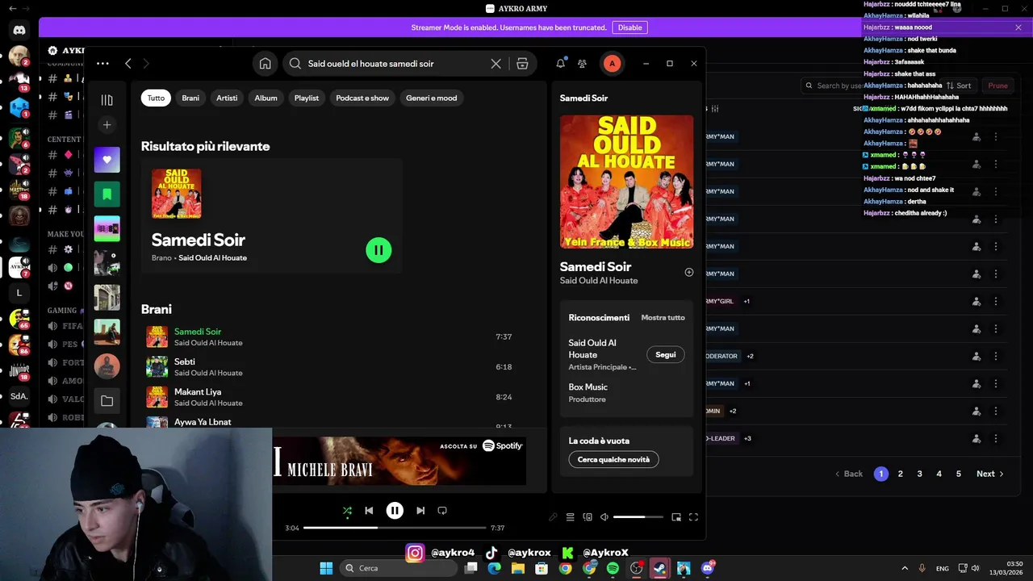The width and height of the screenshot is (1033, 581).
Task: Select the Album filter chip
Action: click(x=266, y=98)
